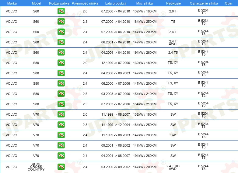Click fuel icon in V70 2.0 180KM row
Image resolution: width=238 pixels, height=173 pixels.
point(61,114)
